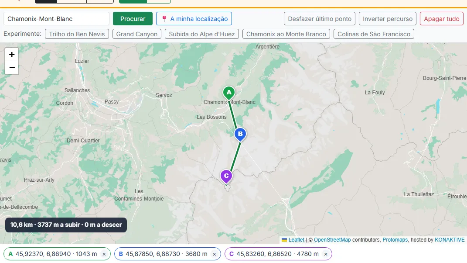The image size is (467, 263).
Task: Zoom out on the map
Action: tap(12, 68)
